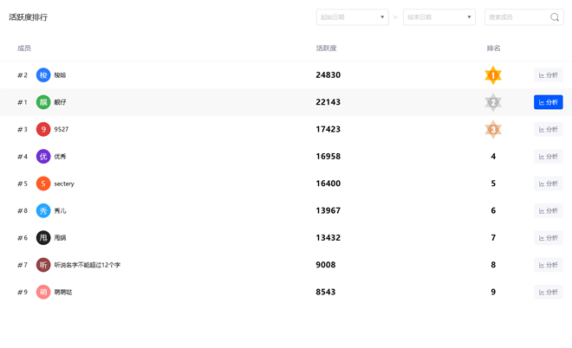Click the blue 分析 button for rank 2

click(x=548, y=102)
